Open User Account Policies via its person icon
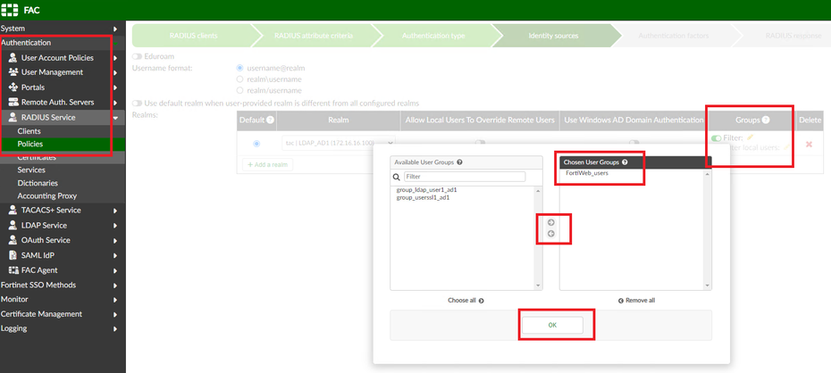Image resolution: width=831 pixels, height=373 pixels. pos(13,58)
